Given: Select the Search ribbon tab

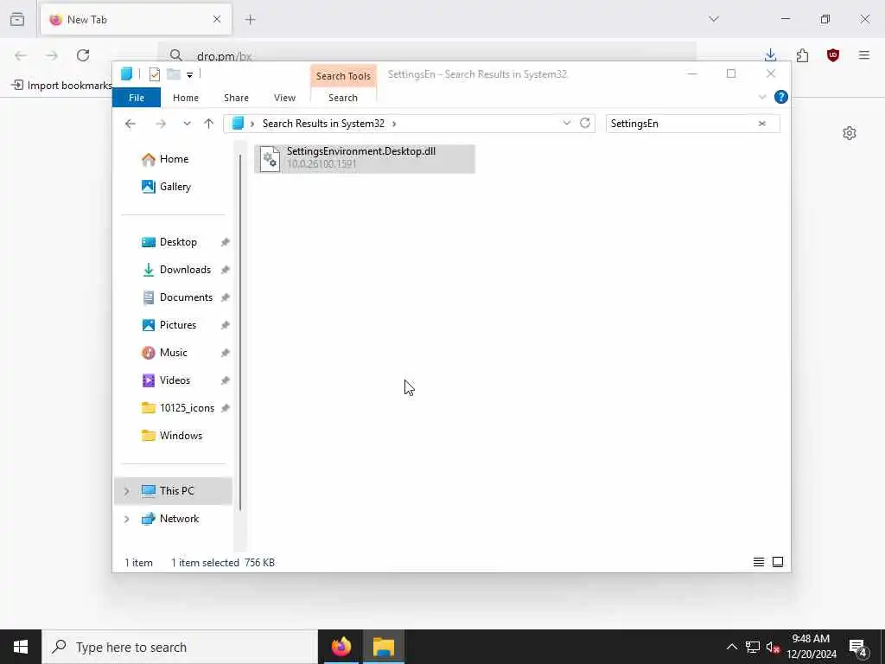Looking at the screenshot, I should coord(343,98).
